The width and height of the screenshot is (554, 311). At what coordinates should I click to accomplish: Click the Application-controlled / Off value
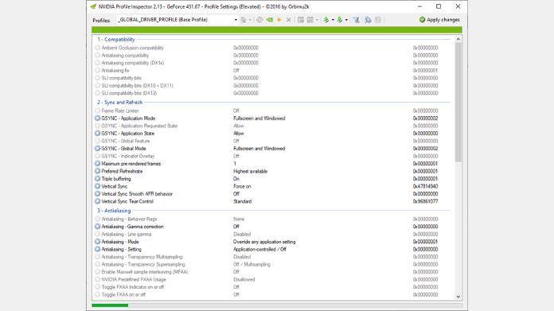pyautogui.click(x=259, y=249)
